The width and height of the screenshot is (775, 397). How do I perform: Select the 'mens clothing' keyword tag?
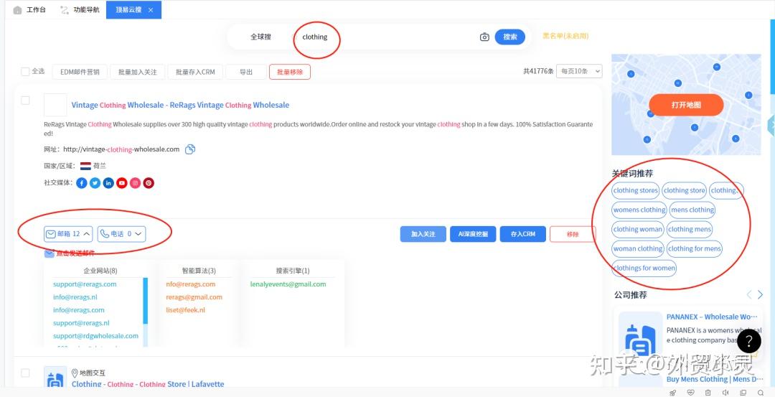point(692,210)
